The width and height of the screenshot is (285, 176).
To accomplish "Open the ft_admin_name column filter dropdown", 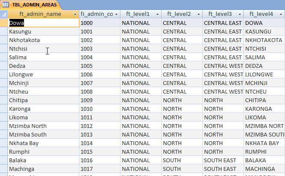I will tap(75, 15).
